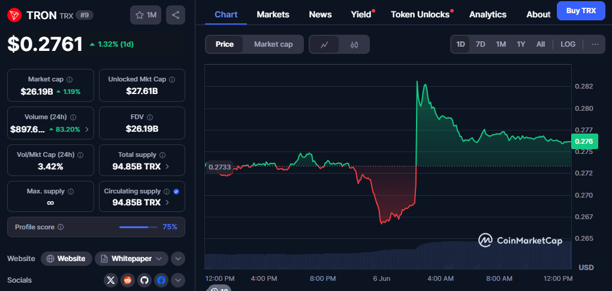Viewport: 612px width, 291px height.
Task: Open the Reddit social icon
Action: [128, 280]
